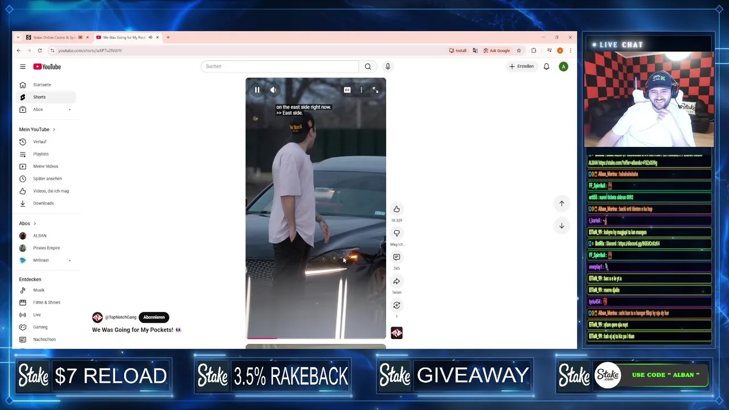Share the Short using Teilen arrow
729x410 pixels.
(396, 281)
